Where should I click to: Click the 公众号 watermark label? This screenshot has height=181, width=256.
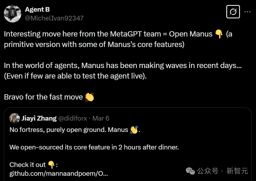click(208, 171)
